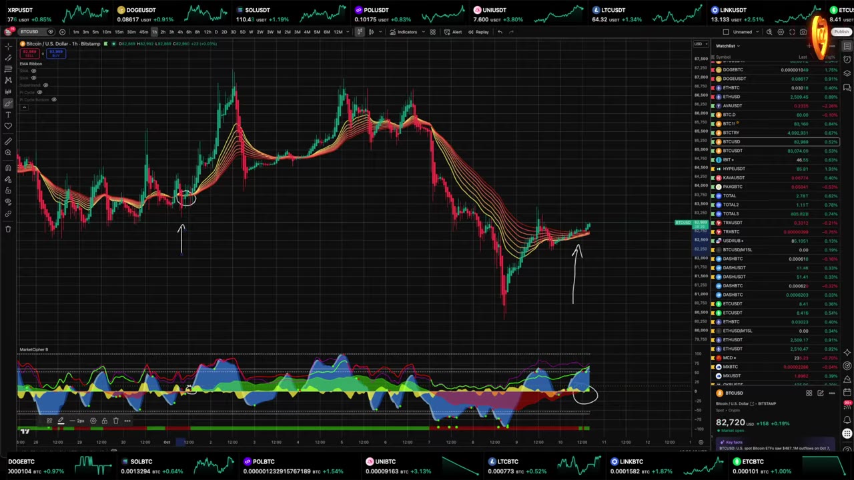This screenshot has height=480, width=854.
Task: Open the heart icons tool
Action: (x=8, y=126)
